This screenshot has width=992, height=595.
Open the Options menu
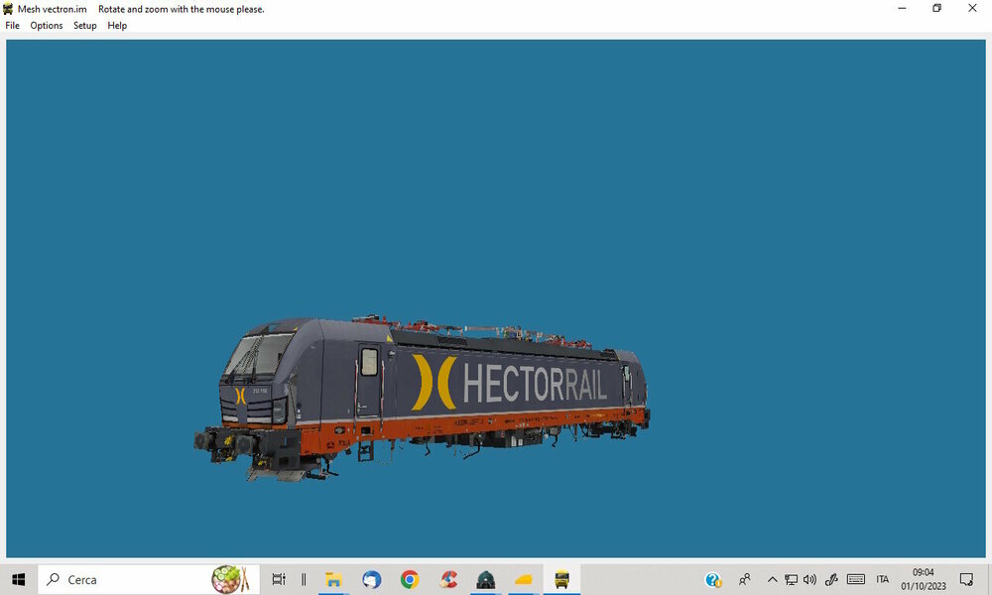pyautogui.click(x=47, y=26)
